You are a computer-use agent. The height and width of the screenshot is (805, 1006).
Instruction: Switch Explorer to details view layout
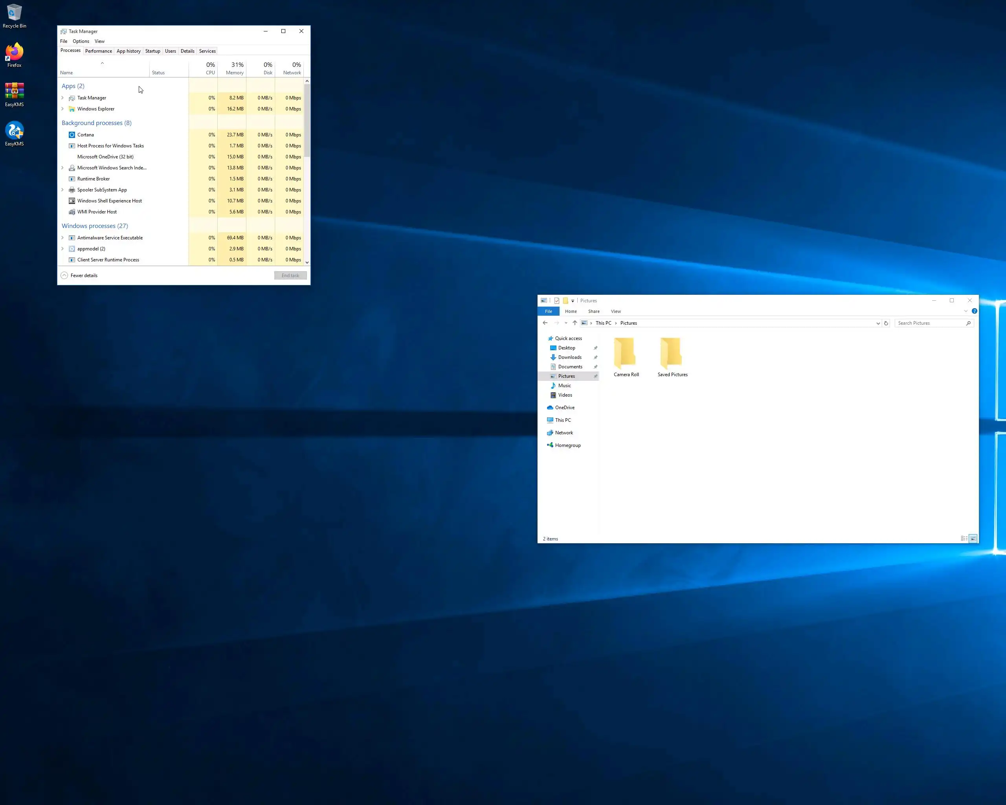coord(964,539)
